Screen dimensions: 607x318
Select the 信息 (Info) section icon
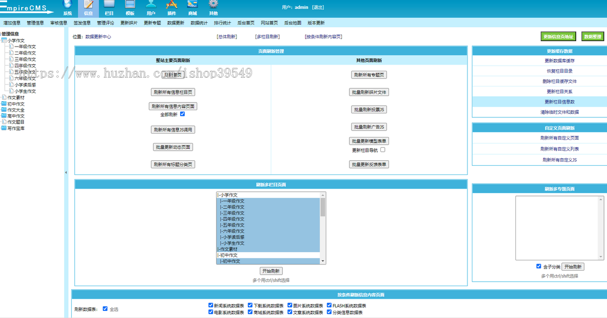tap(88, 6)
